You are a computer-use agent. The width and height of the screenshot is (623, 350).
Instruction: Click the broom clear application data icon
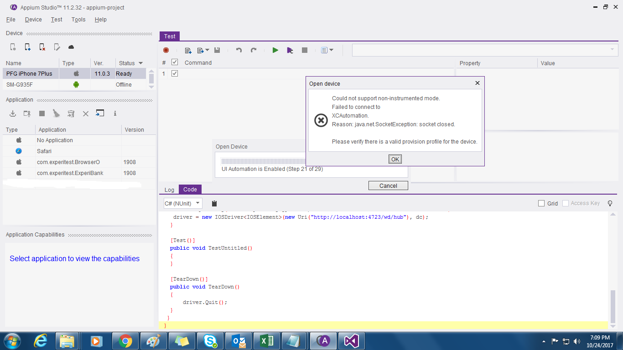[56, 113]
